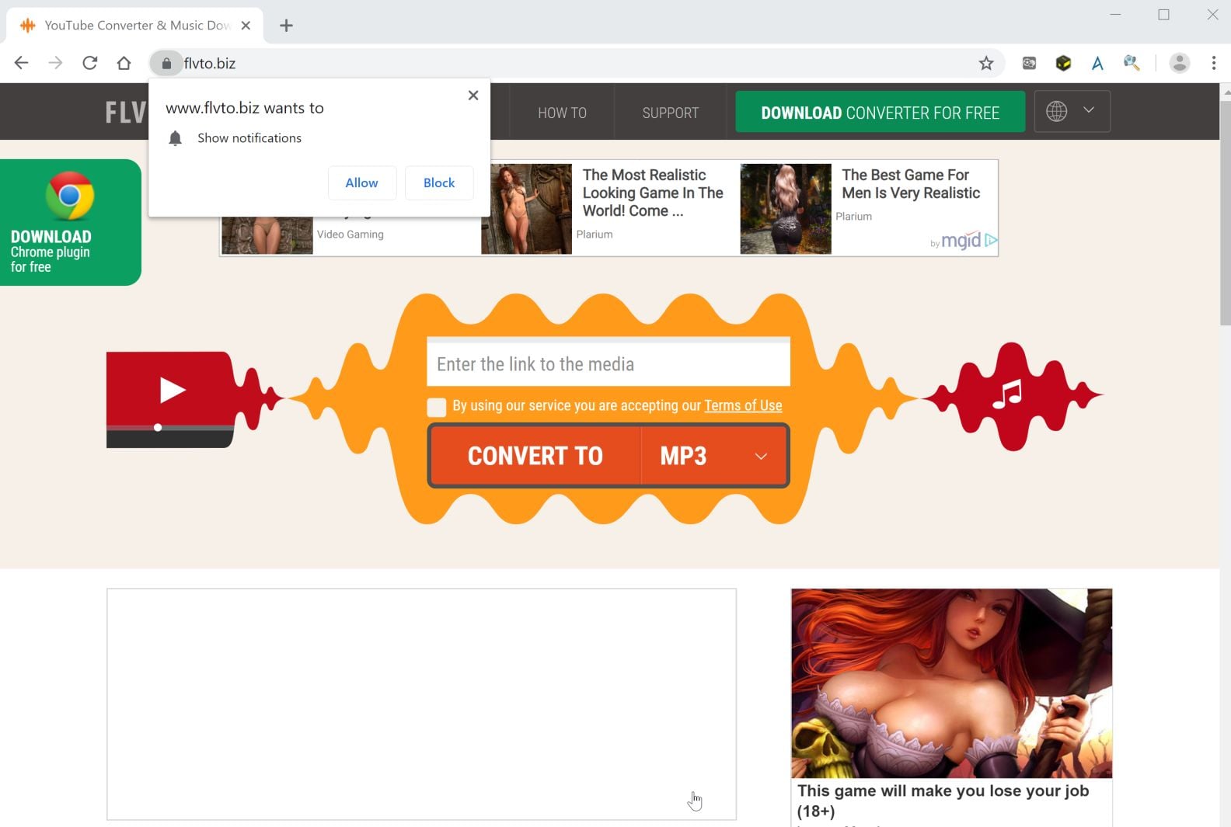
Task: Open the HOW TO menu item
Action: coord(563,113)
